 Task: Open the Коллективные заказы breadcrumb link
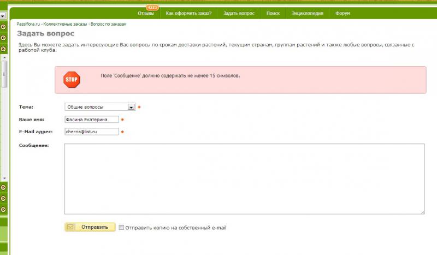[x=66, y=25]
